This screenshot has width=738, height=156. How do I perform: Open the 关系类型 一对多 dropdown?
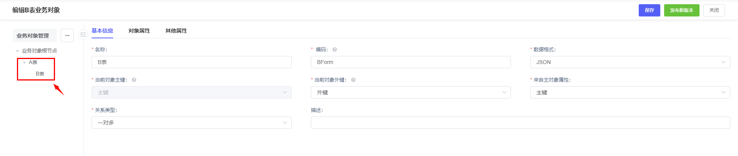pos(191,123)
